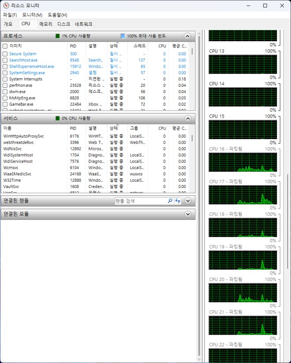This screenshot has height=363, width=291.
Task: Tick the perfmon.exe process checkbox
Action: (5, 85)
